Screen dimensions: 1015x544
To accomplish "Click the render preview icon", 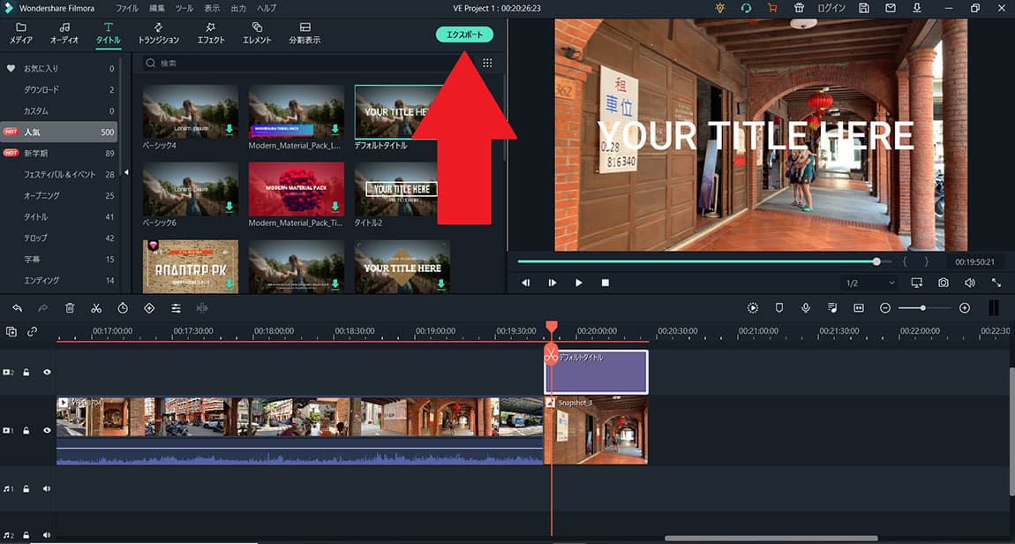I will [x=753, y=308].
